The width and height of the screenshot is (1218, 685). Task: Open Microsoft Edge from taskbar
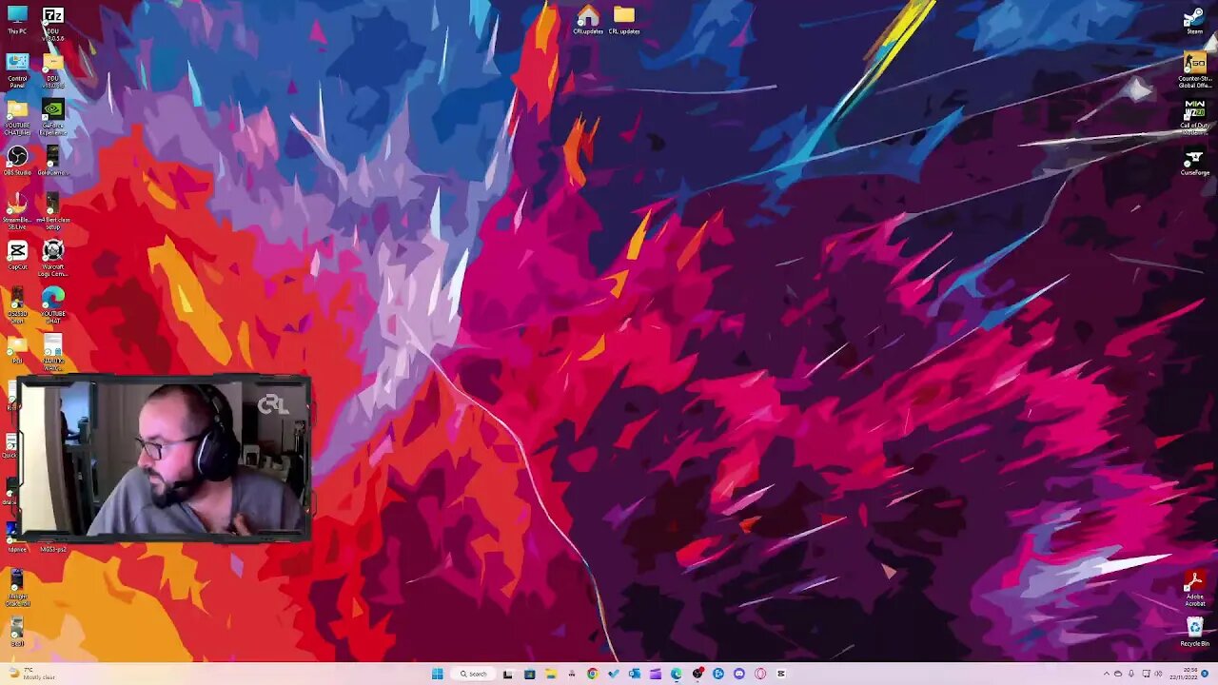pyautogui.click(x=677, y=674)
